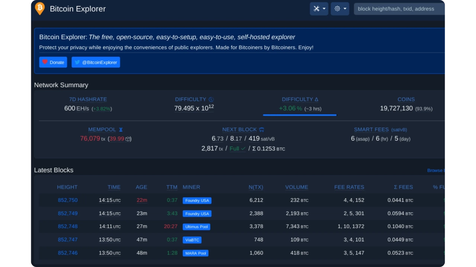The image size is (476, 267).
Task: Click the hourglass icon next to Mempool
Action: (120, 129)
